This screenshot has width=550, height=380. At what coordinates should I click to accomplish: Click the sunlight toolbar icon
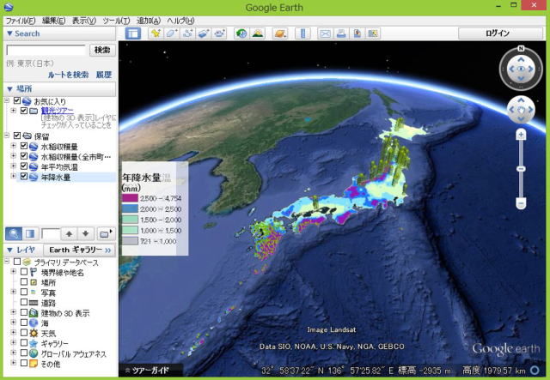click(x=257, y=33)
